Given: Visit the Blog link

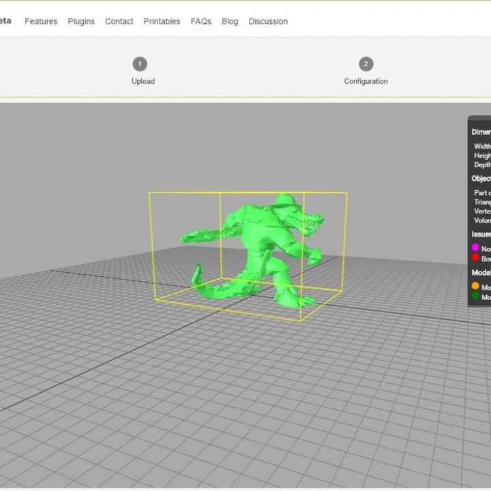Looking at the screenshot, I should tap(230, 21).
